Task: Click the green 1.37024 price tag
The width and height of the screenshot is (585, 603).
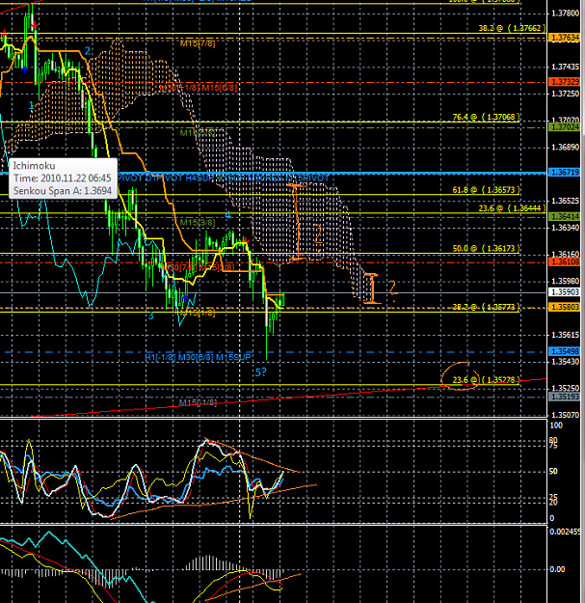Action: pos(564,127)
